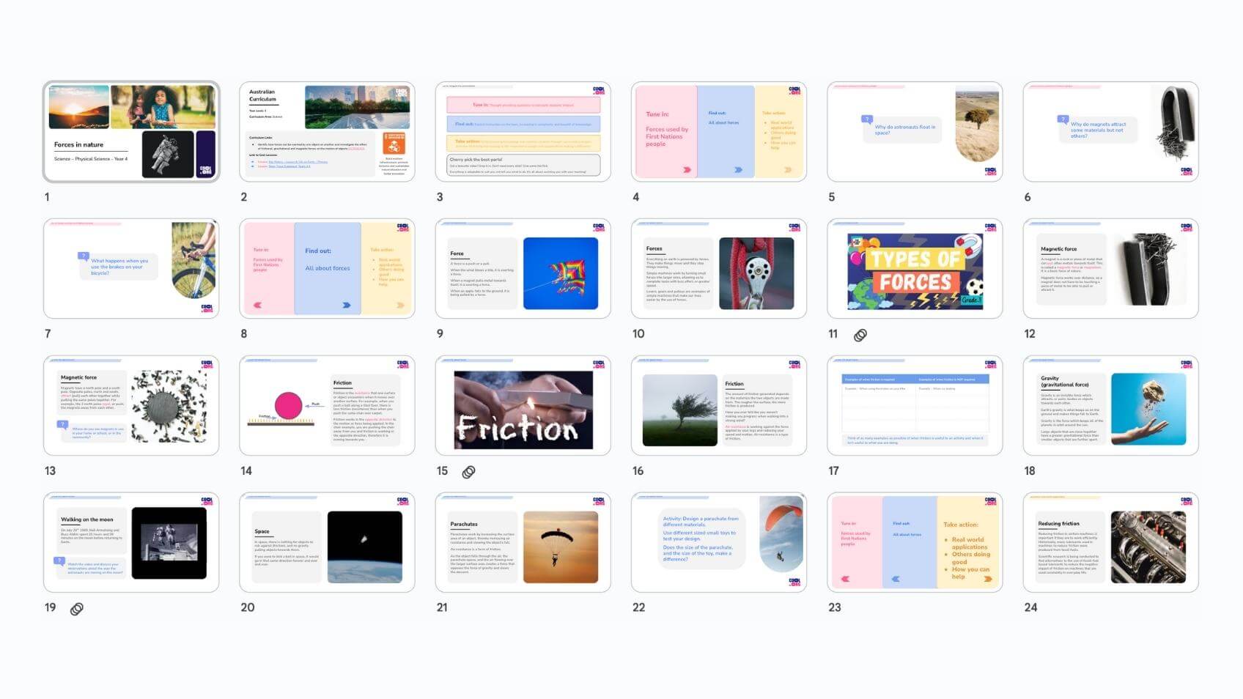This screenshot has height=699, width=1243.
Task: Click the pink back arrow on slide 23
Action: [x=845, y=579]
